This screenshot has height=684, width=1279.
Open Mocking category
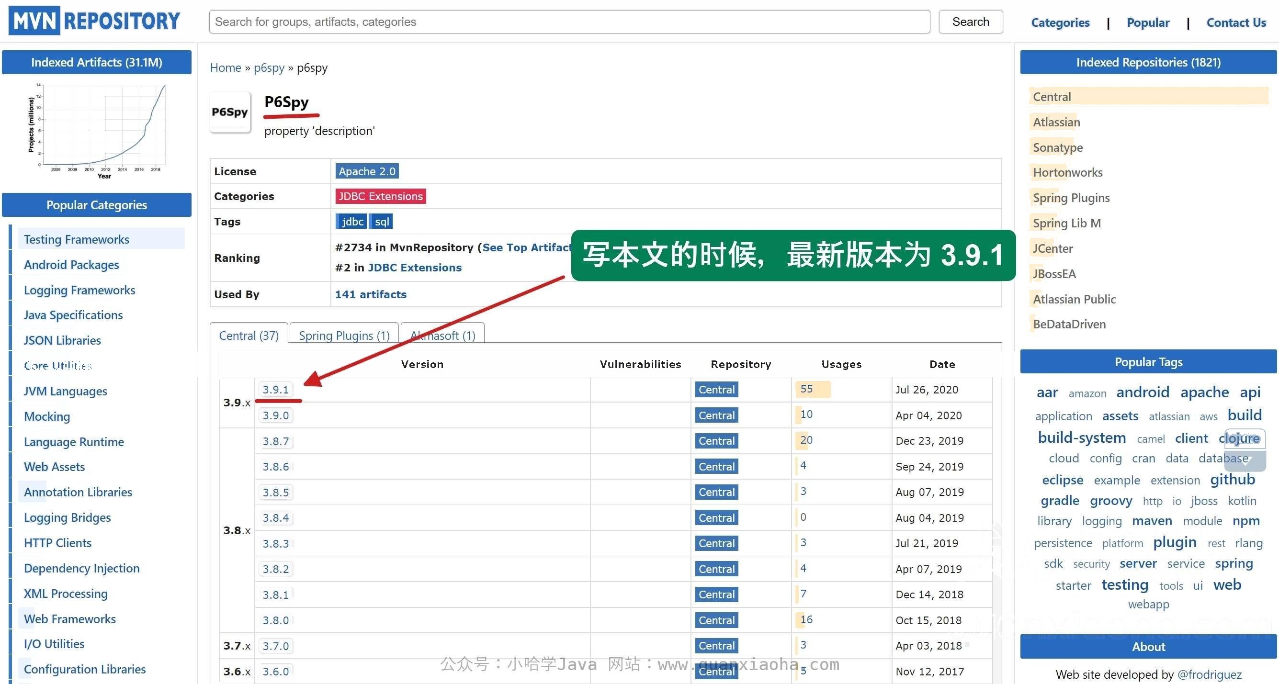pyautogui.click(x=46, y=416)
